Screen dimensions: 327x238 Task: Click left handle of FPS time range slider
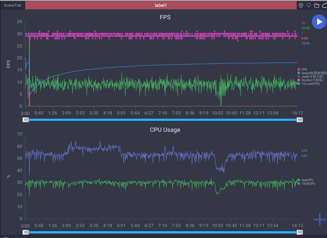point(26,120)
